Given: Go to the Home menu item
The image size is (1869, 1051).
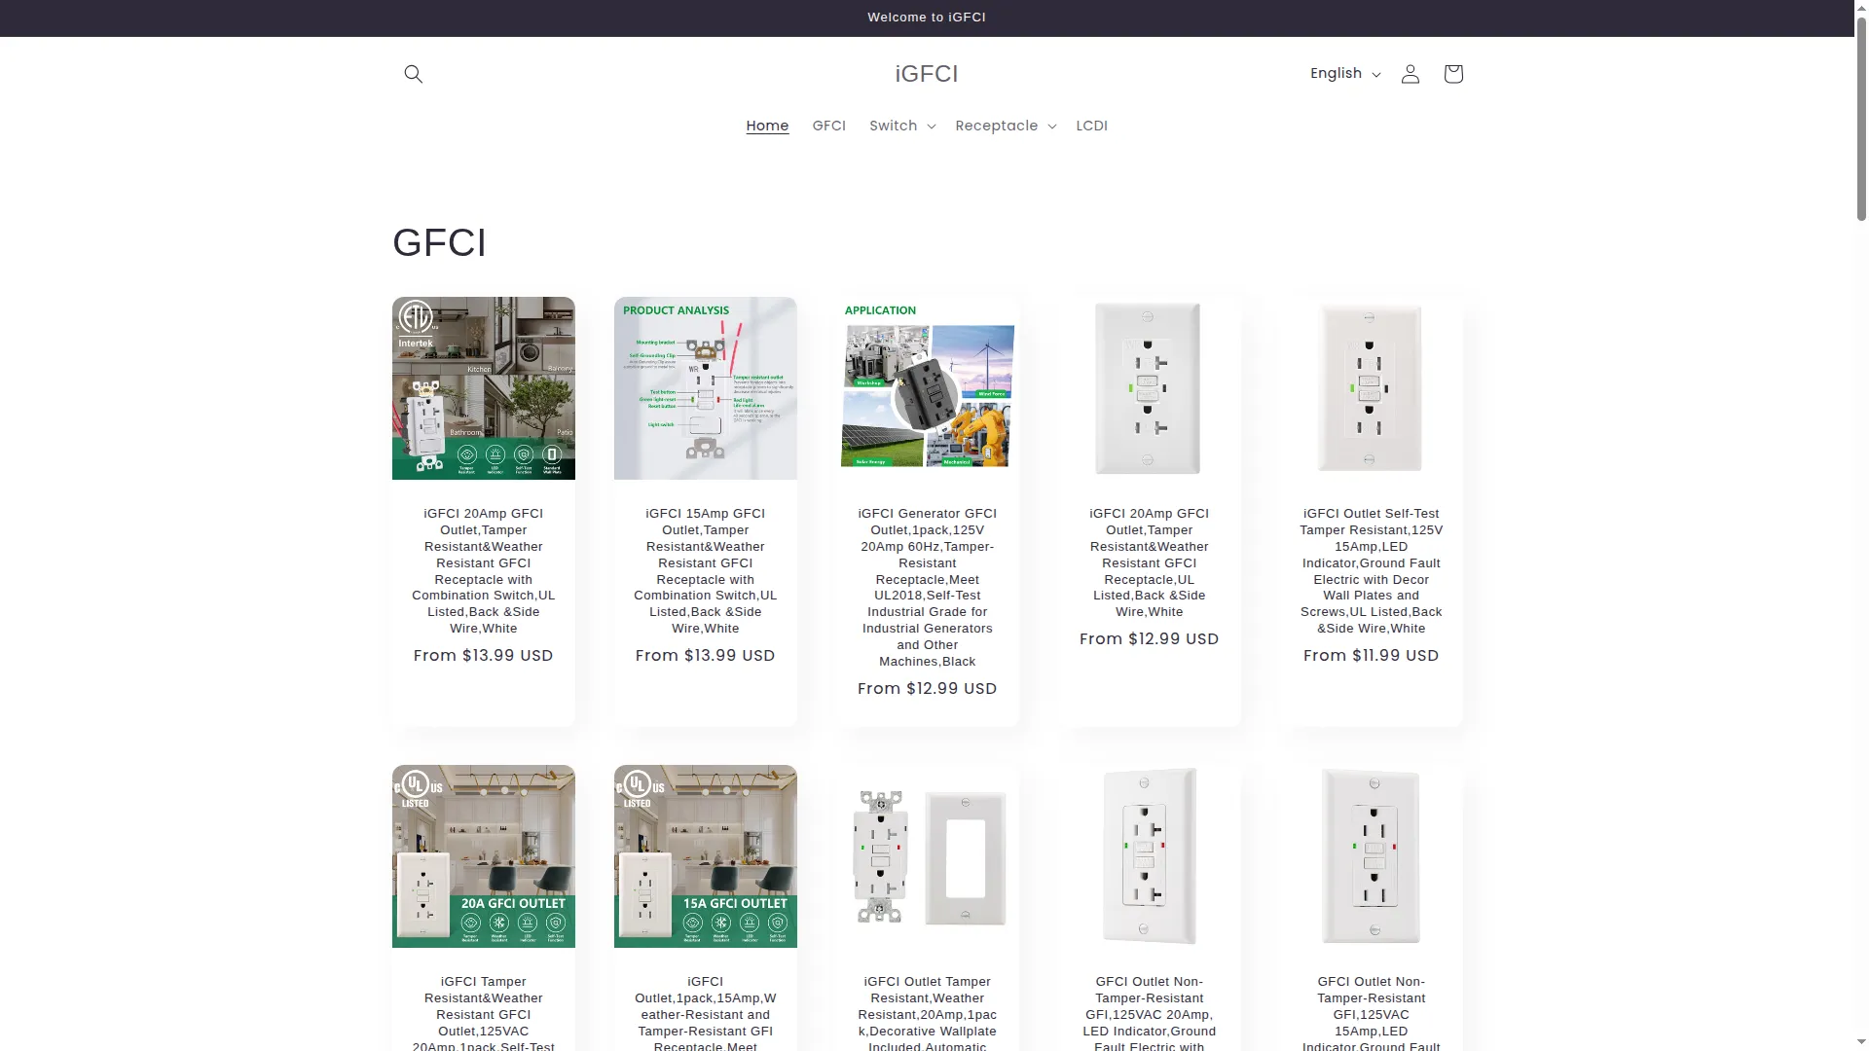Looking at the screenshot, I should [767, 126].
